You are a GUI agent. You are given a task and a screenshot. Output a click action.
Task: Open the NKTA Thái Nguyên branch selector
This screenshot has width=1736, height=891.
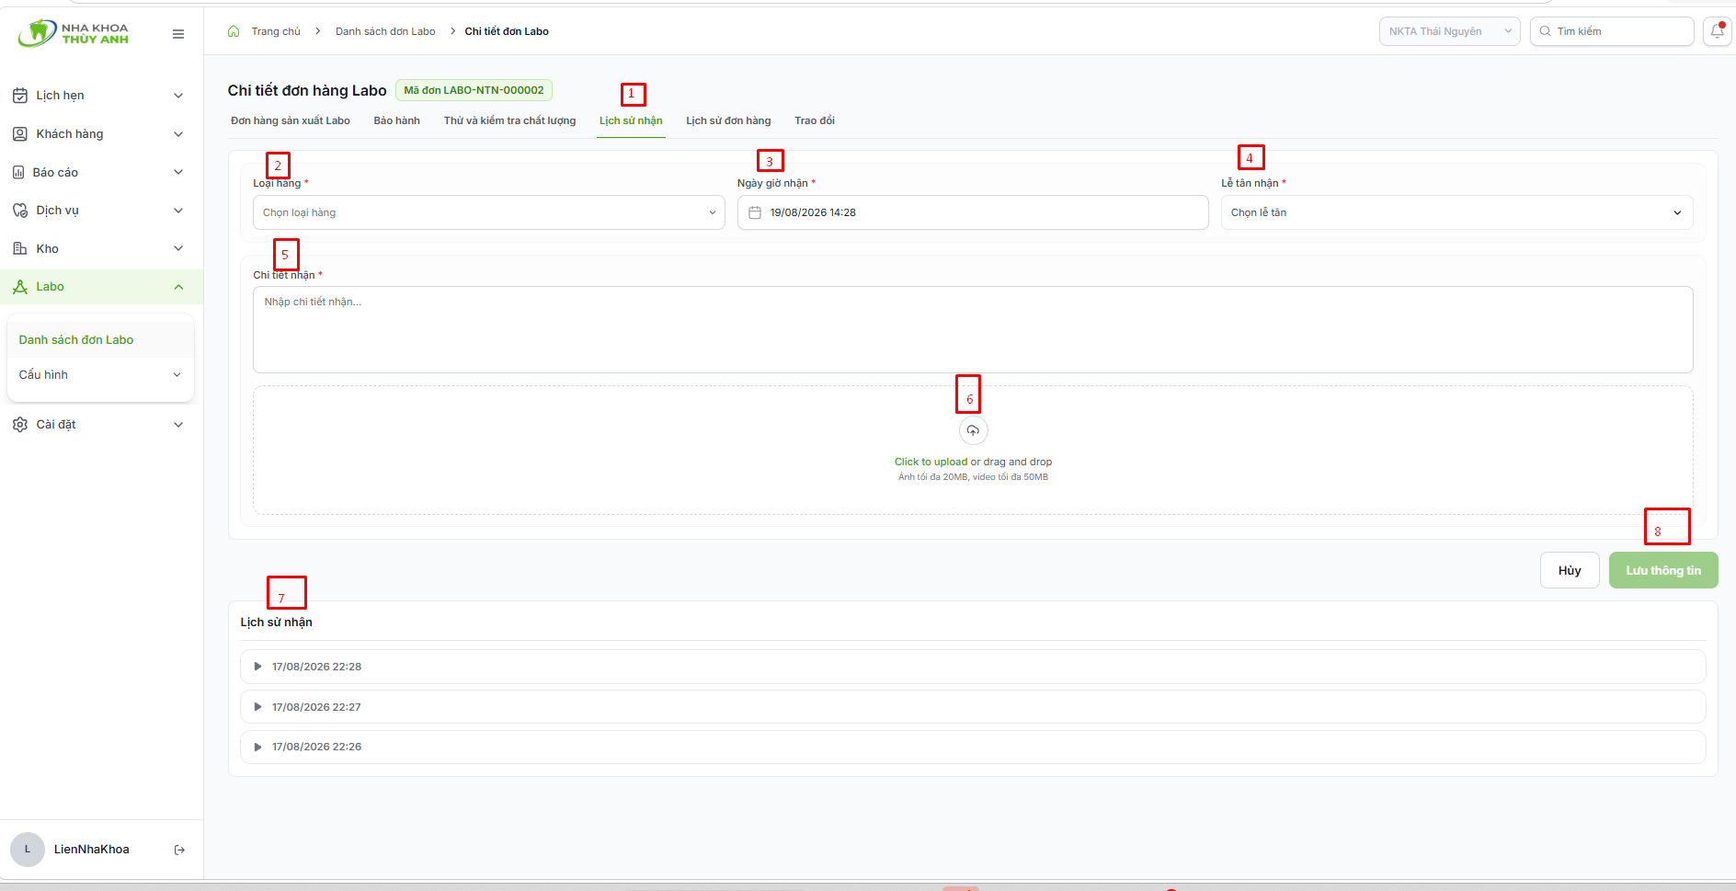1449,31
